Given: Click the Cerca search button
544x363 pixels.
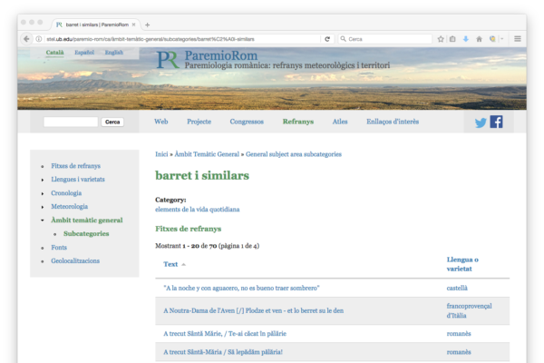Looking at the screenshot, I should (112, 122).
